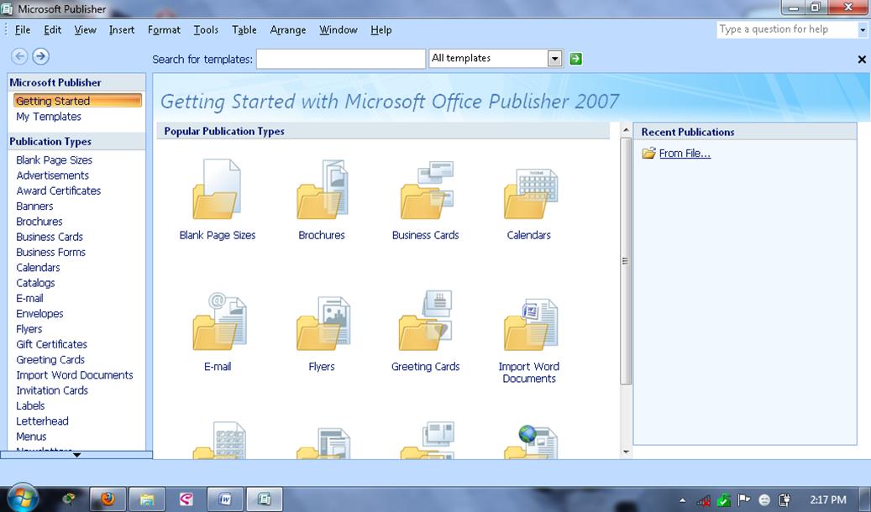
Task: Select Labels in the sidebar
Action: 30,406
